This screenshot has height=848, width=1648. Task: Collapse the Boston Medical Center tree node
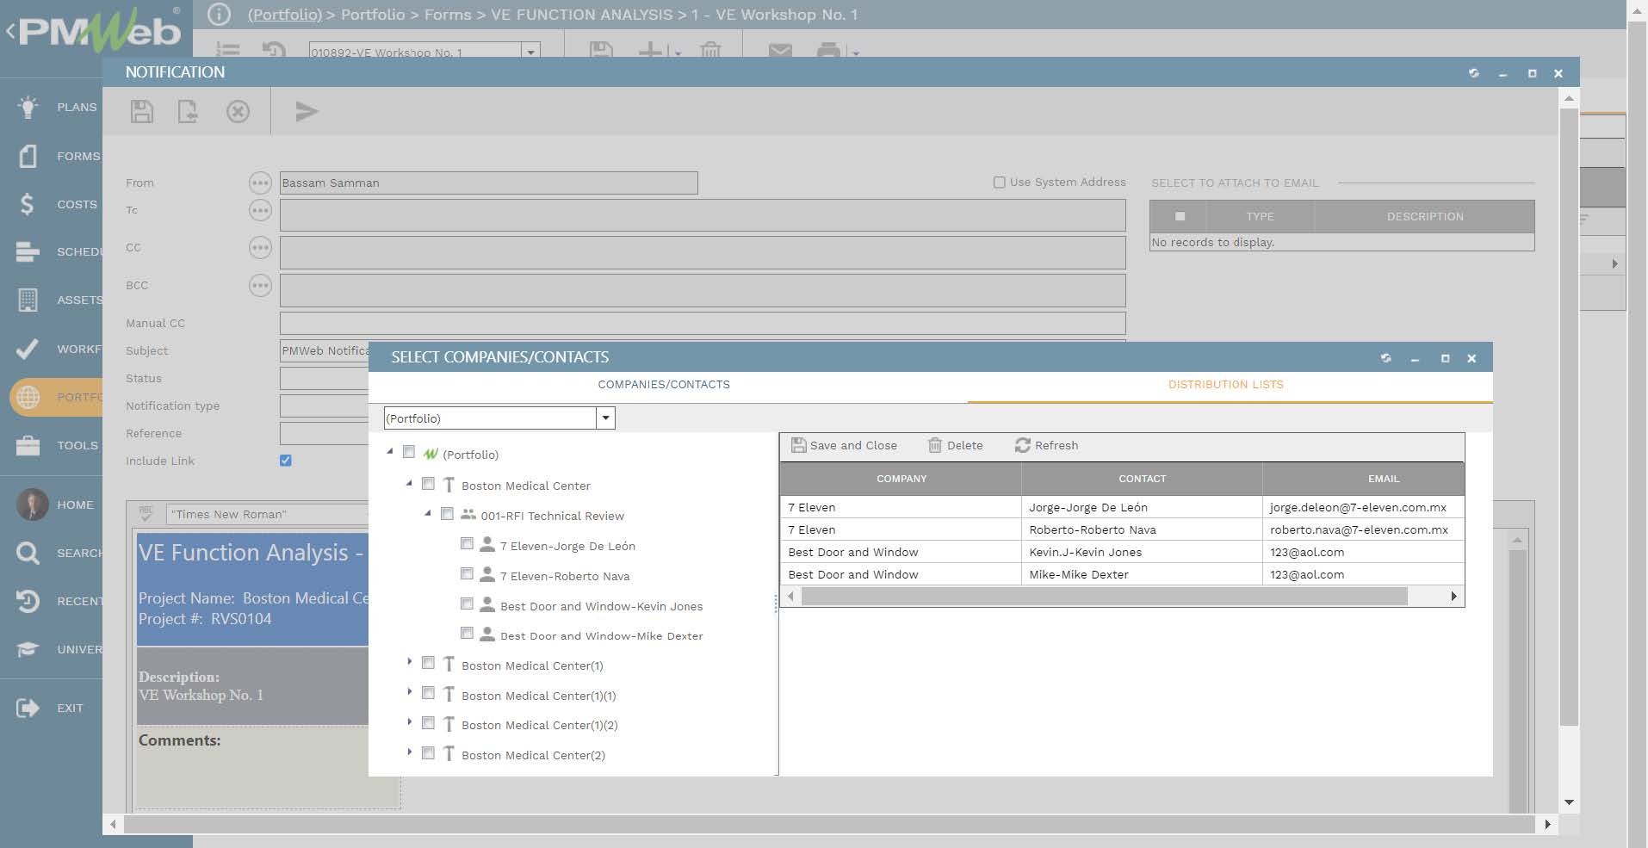(409, 483)
